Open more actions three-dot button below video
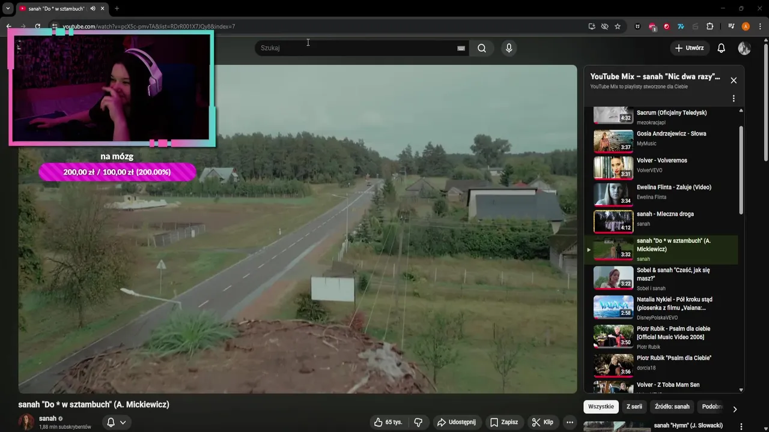The height and width of the screenshot is (432, 769). click(570, 422)
